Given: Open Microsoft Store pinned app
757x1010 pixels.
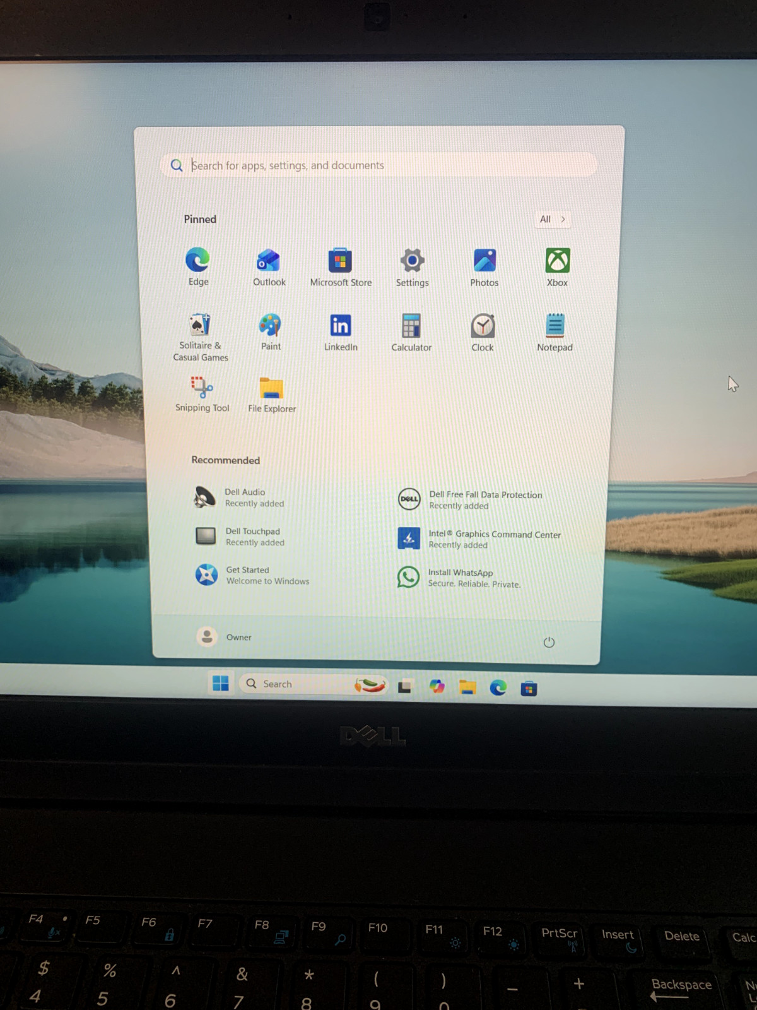Looking at the screenshot, I should pos(341,268).
